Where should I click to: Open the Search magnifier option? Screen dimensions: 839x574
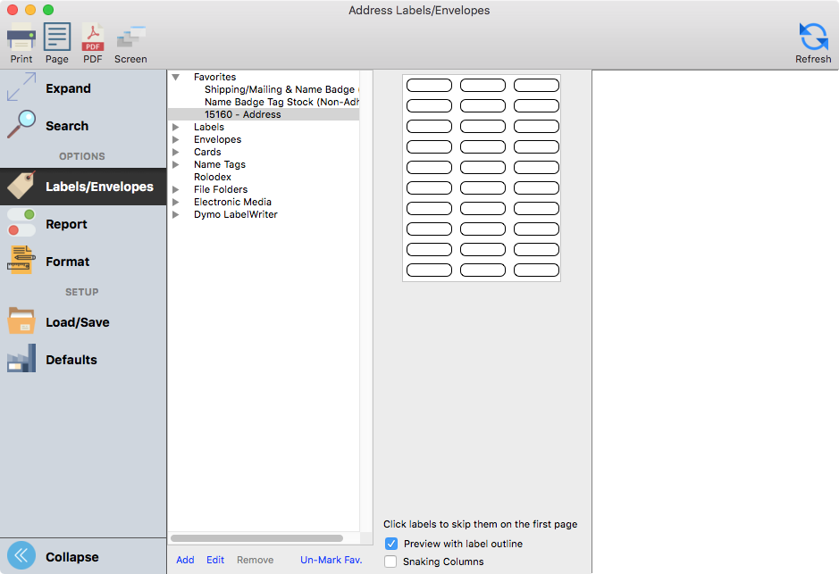pyautogui.click(x=21, y=126)
